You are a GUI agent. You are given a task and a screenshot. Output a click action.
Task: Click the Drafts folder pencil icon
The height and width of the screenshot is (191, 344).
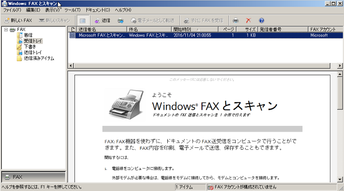coord(19,47)
